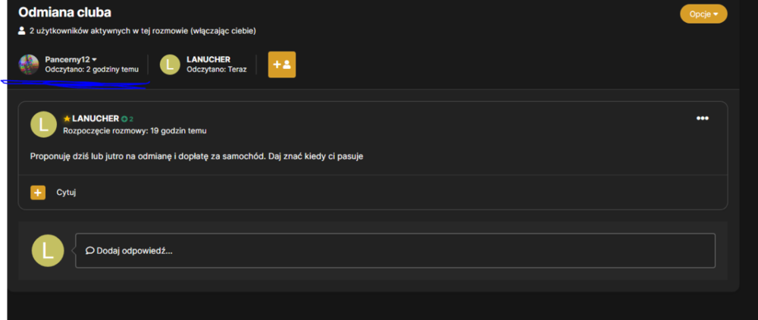
Task: Open the Opcje dropdown button
Action: click(x=703, y=14)
